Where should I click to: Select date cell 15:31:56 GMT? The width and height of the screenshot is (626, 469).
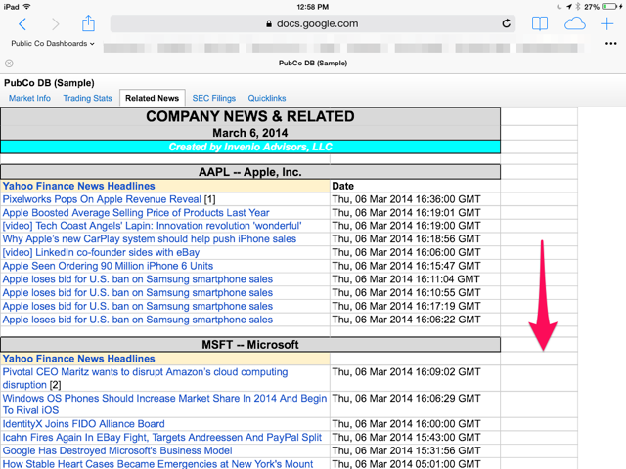pyautogui.click(x=415, y=450)
